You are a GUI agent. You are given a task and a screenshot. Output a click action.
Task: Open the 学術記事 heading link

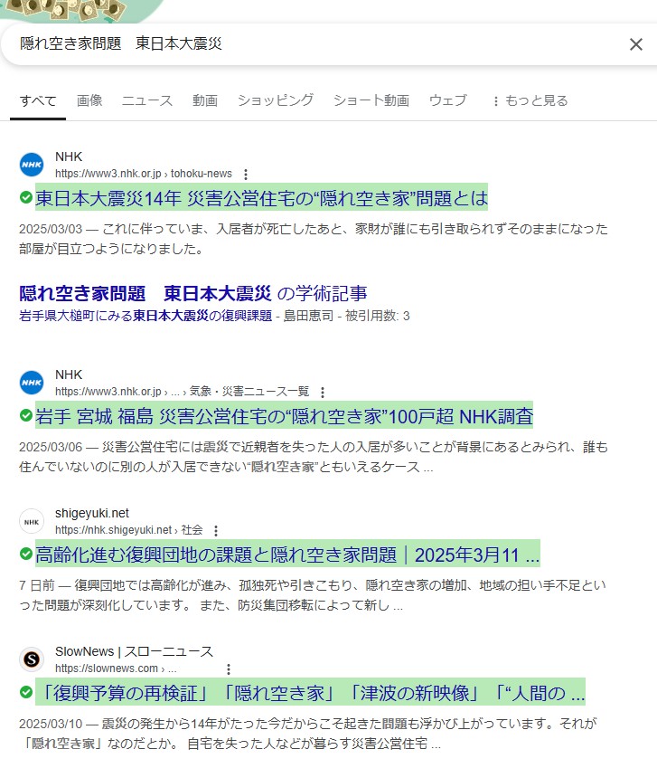point(192,293)
